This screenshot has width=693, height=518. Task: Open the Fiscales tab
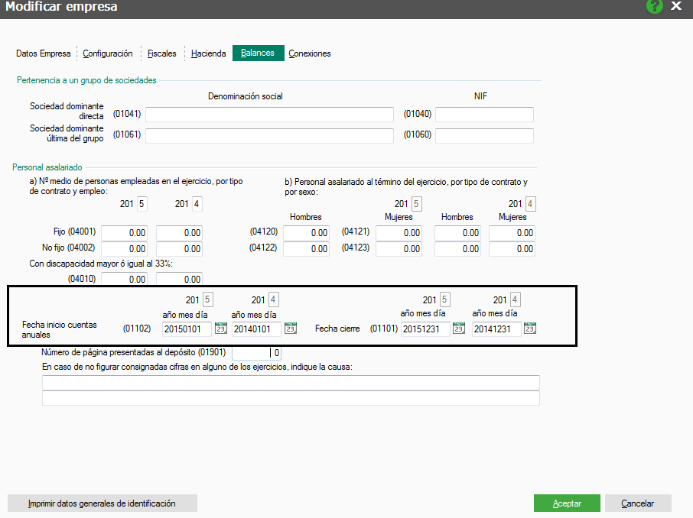[x=161, y=53]
